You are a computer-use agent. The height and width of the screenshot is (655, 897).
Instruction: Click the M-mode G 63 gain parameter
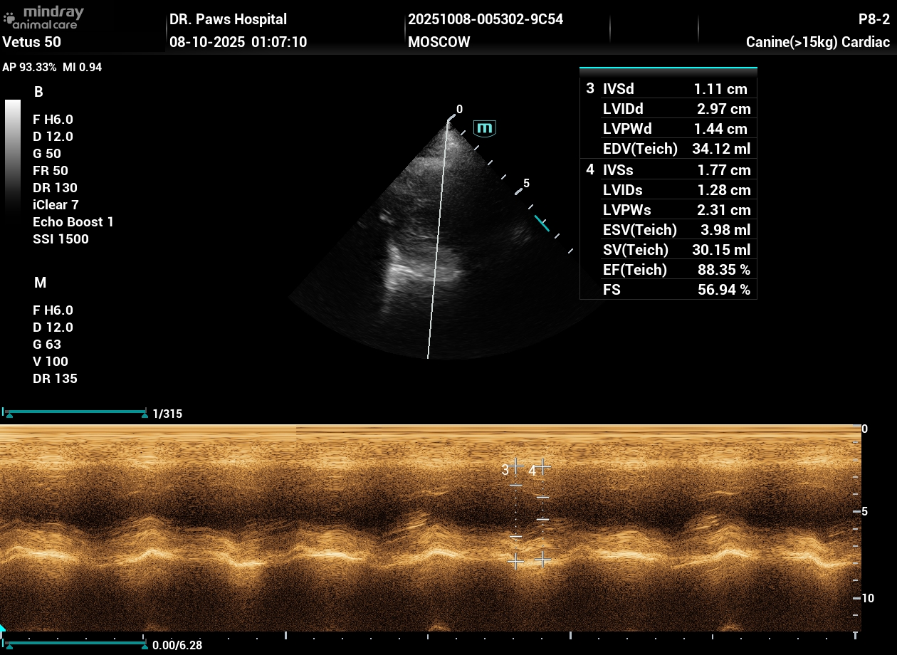coord(47,345)
